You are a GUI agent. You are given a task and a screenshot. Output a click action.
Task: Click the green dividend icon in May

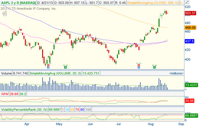coord(66,67)
